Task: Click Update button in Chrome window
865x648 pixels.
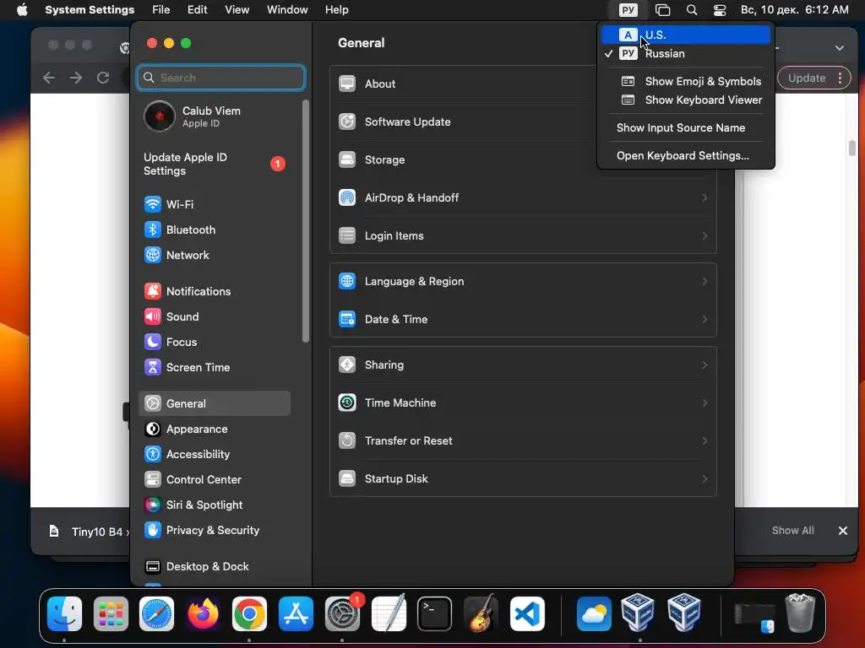Action: [807, 78]
